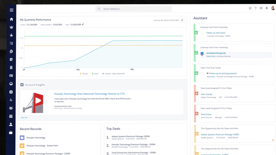276x155 pixels.
Task: Click task icon on Follow up with Execs card
Action: pyautogui.click(x=196, y=33)
